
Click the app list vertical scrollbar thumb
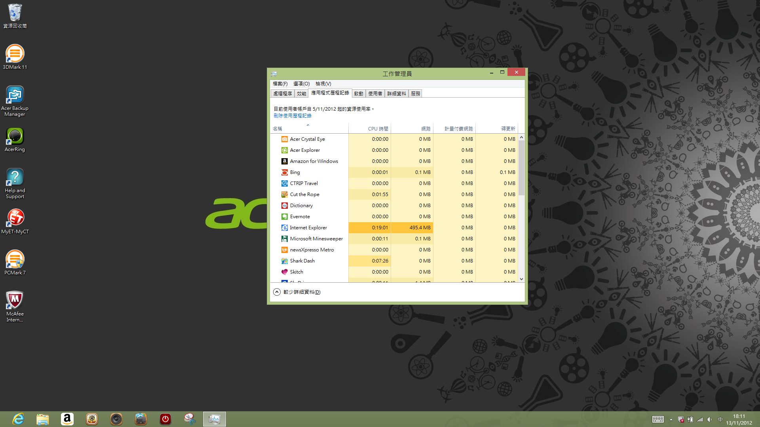(521, 168)
